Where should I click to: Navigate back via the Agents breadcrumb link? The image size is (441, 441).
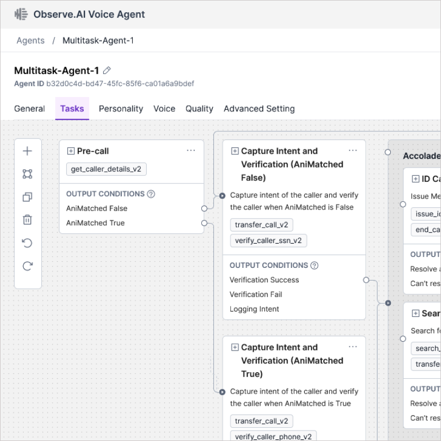[30, 40]
